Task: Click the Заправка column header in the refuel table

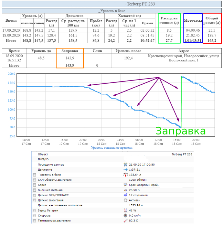Action: [69, 51]
